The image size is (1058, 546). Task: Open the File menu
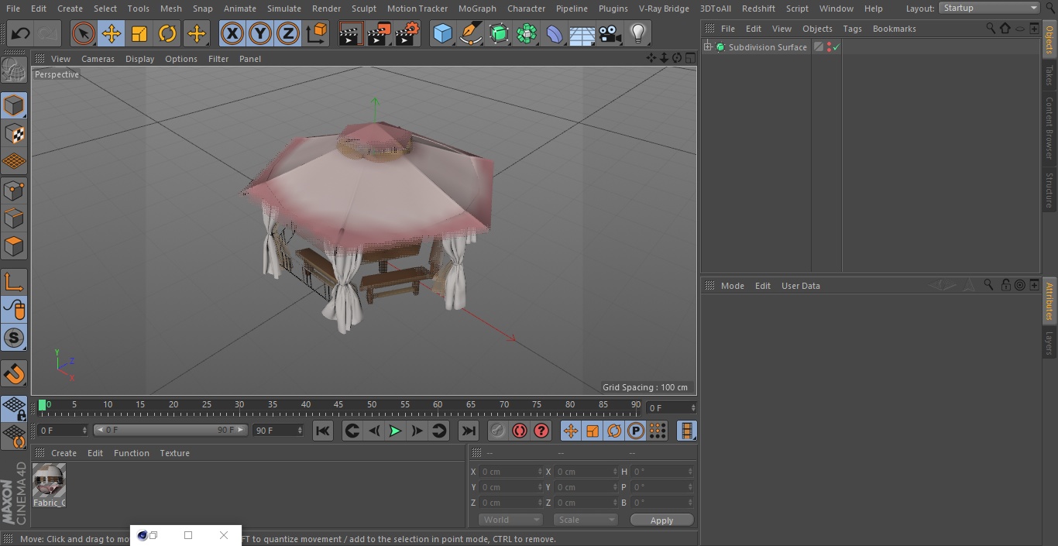(x=13, y=9)
